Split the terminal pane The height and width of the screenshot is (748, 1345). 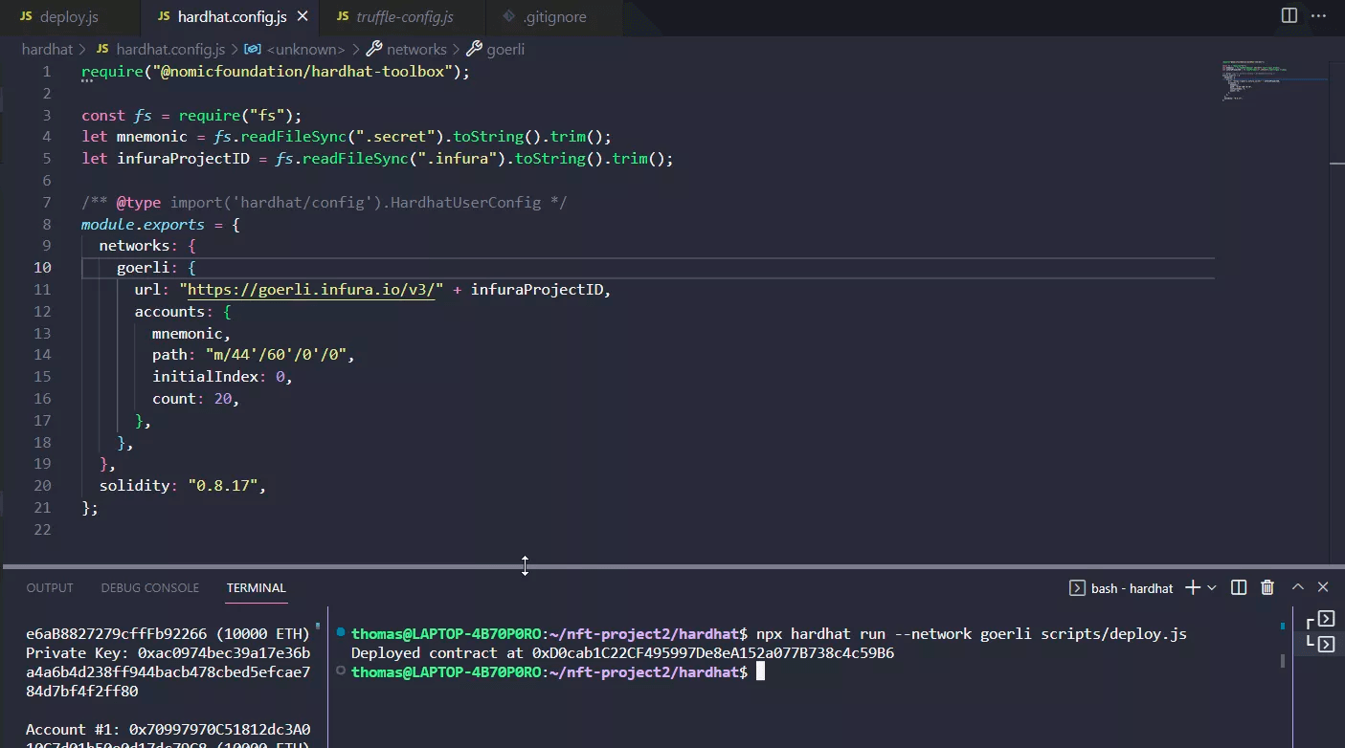point(1239,587)
